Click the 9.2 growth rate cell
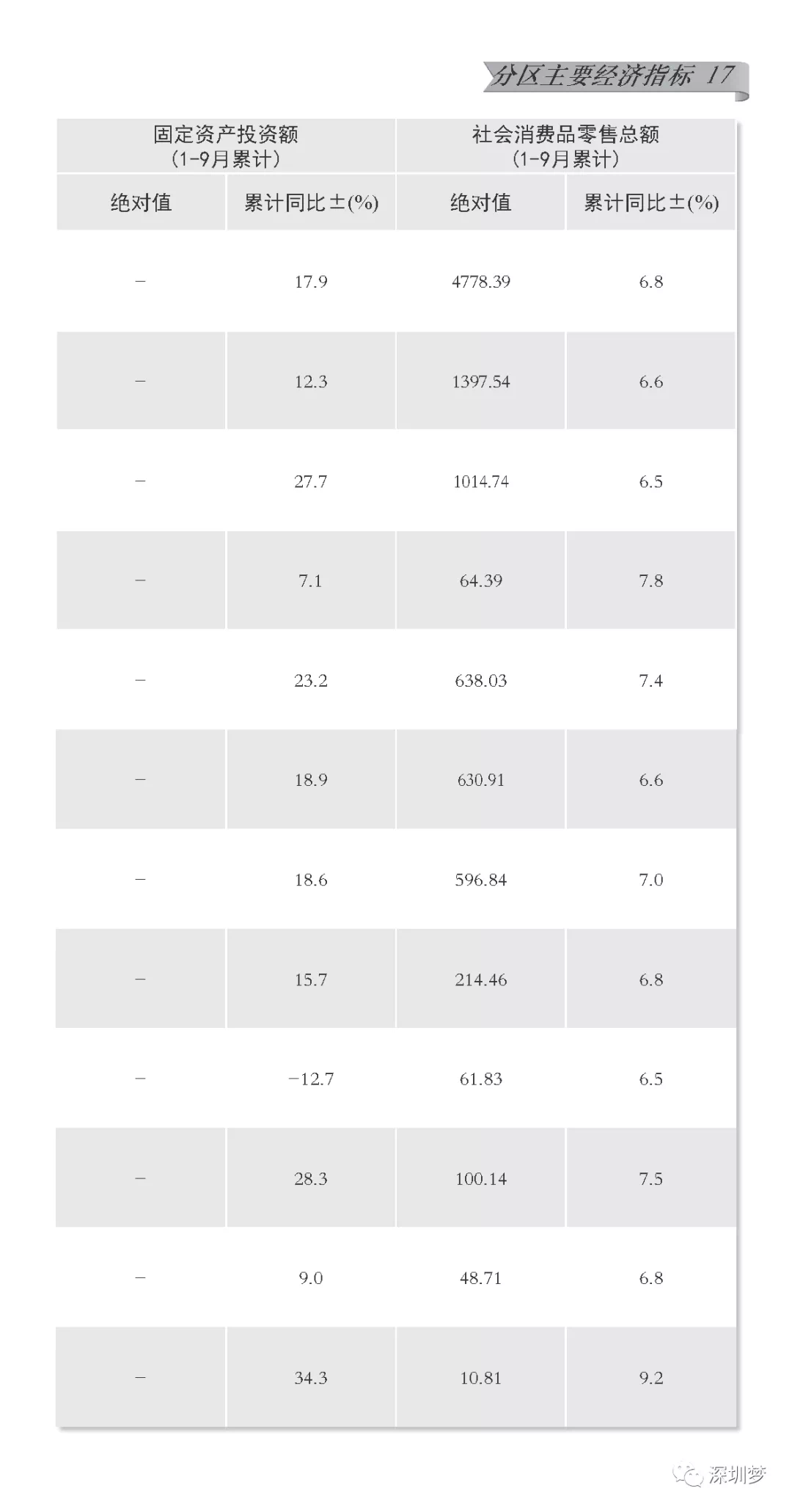Viewport: 792px width, 1510px height. [651, 1378]
